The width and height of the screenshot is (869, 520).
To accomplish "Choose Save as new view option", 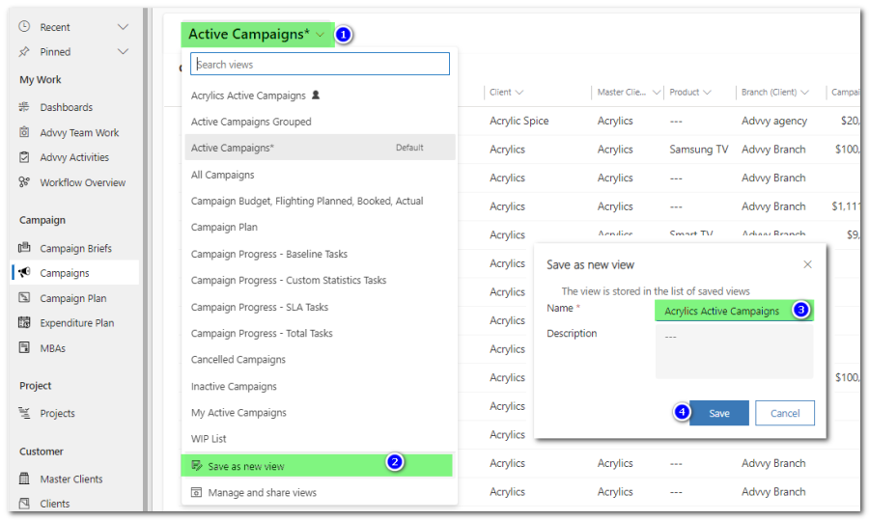I will click(246, 466).
